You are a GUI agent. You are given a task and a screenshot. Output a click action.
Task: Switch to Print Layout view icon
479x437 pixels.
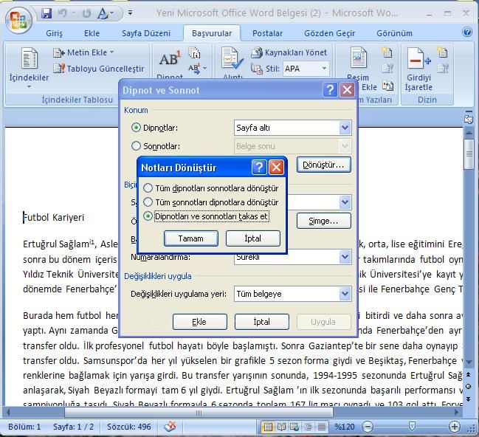[x=268, y=427]
